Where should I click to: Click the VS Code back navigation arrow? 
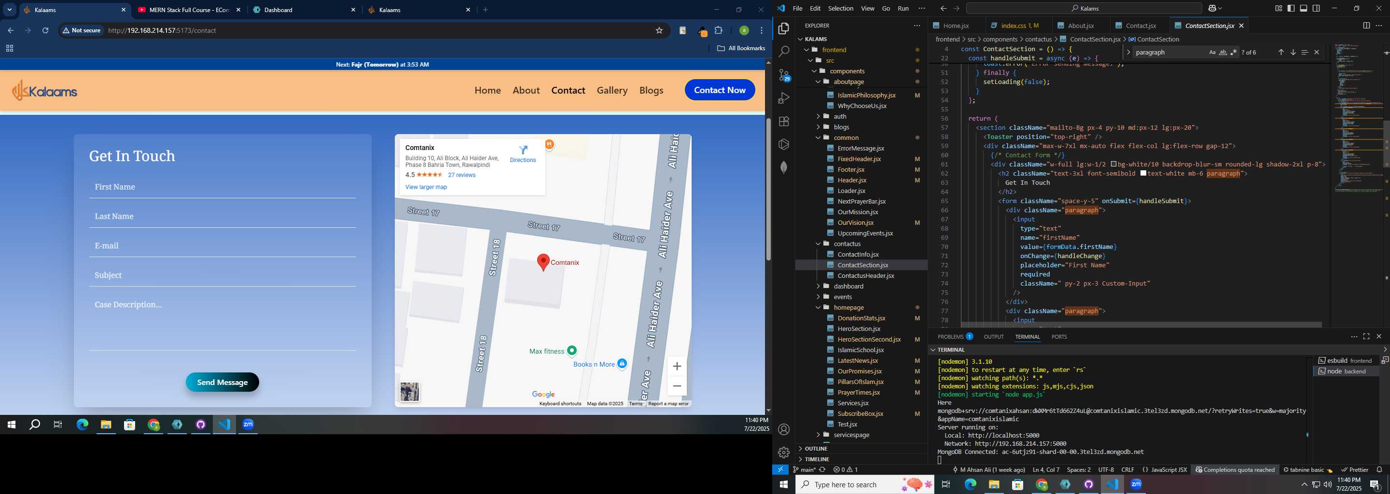[943, 9]
